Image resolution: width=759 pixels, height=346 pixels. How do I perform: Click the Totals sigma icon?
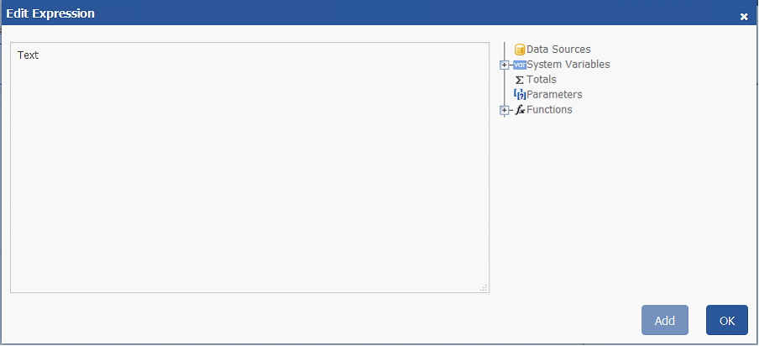coord(520,80)
